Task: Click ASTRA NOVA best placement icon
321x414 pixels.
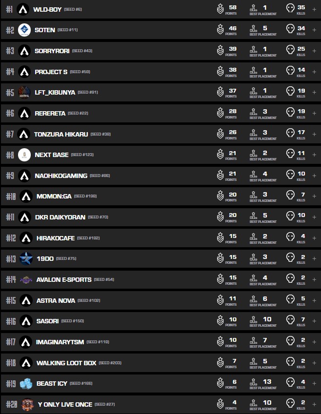Action: point(253,300)
